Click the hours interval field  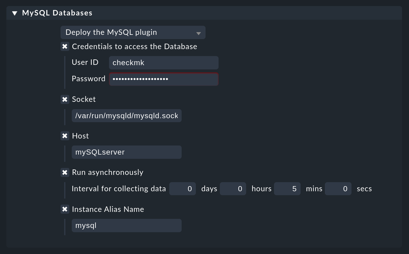233,189
